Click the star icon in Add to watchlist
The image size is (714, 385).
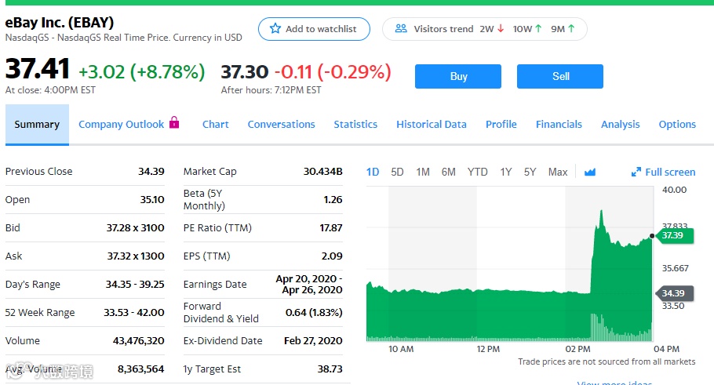coord(275,29)
